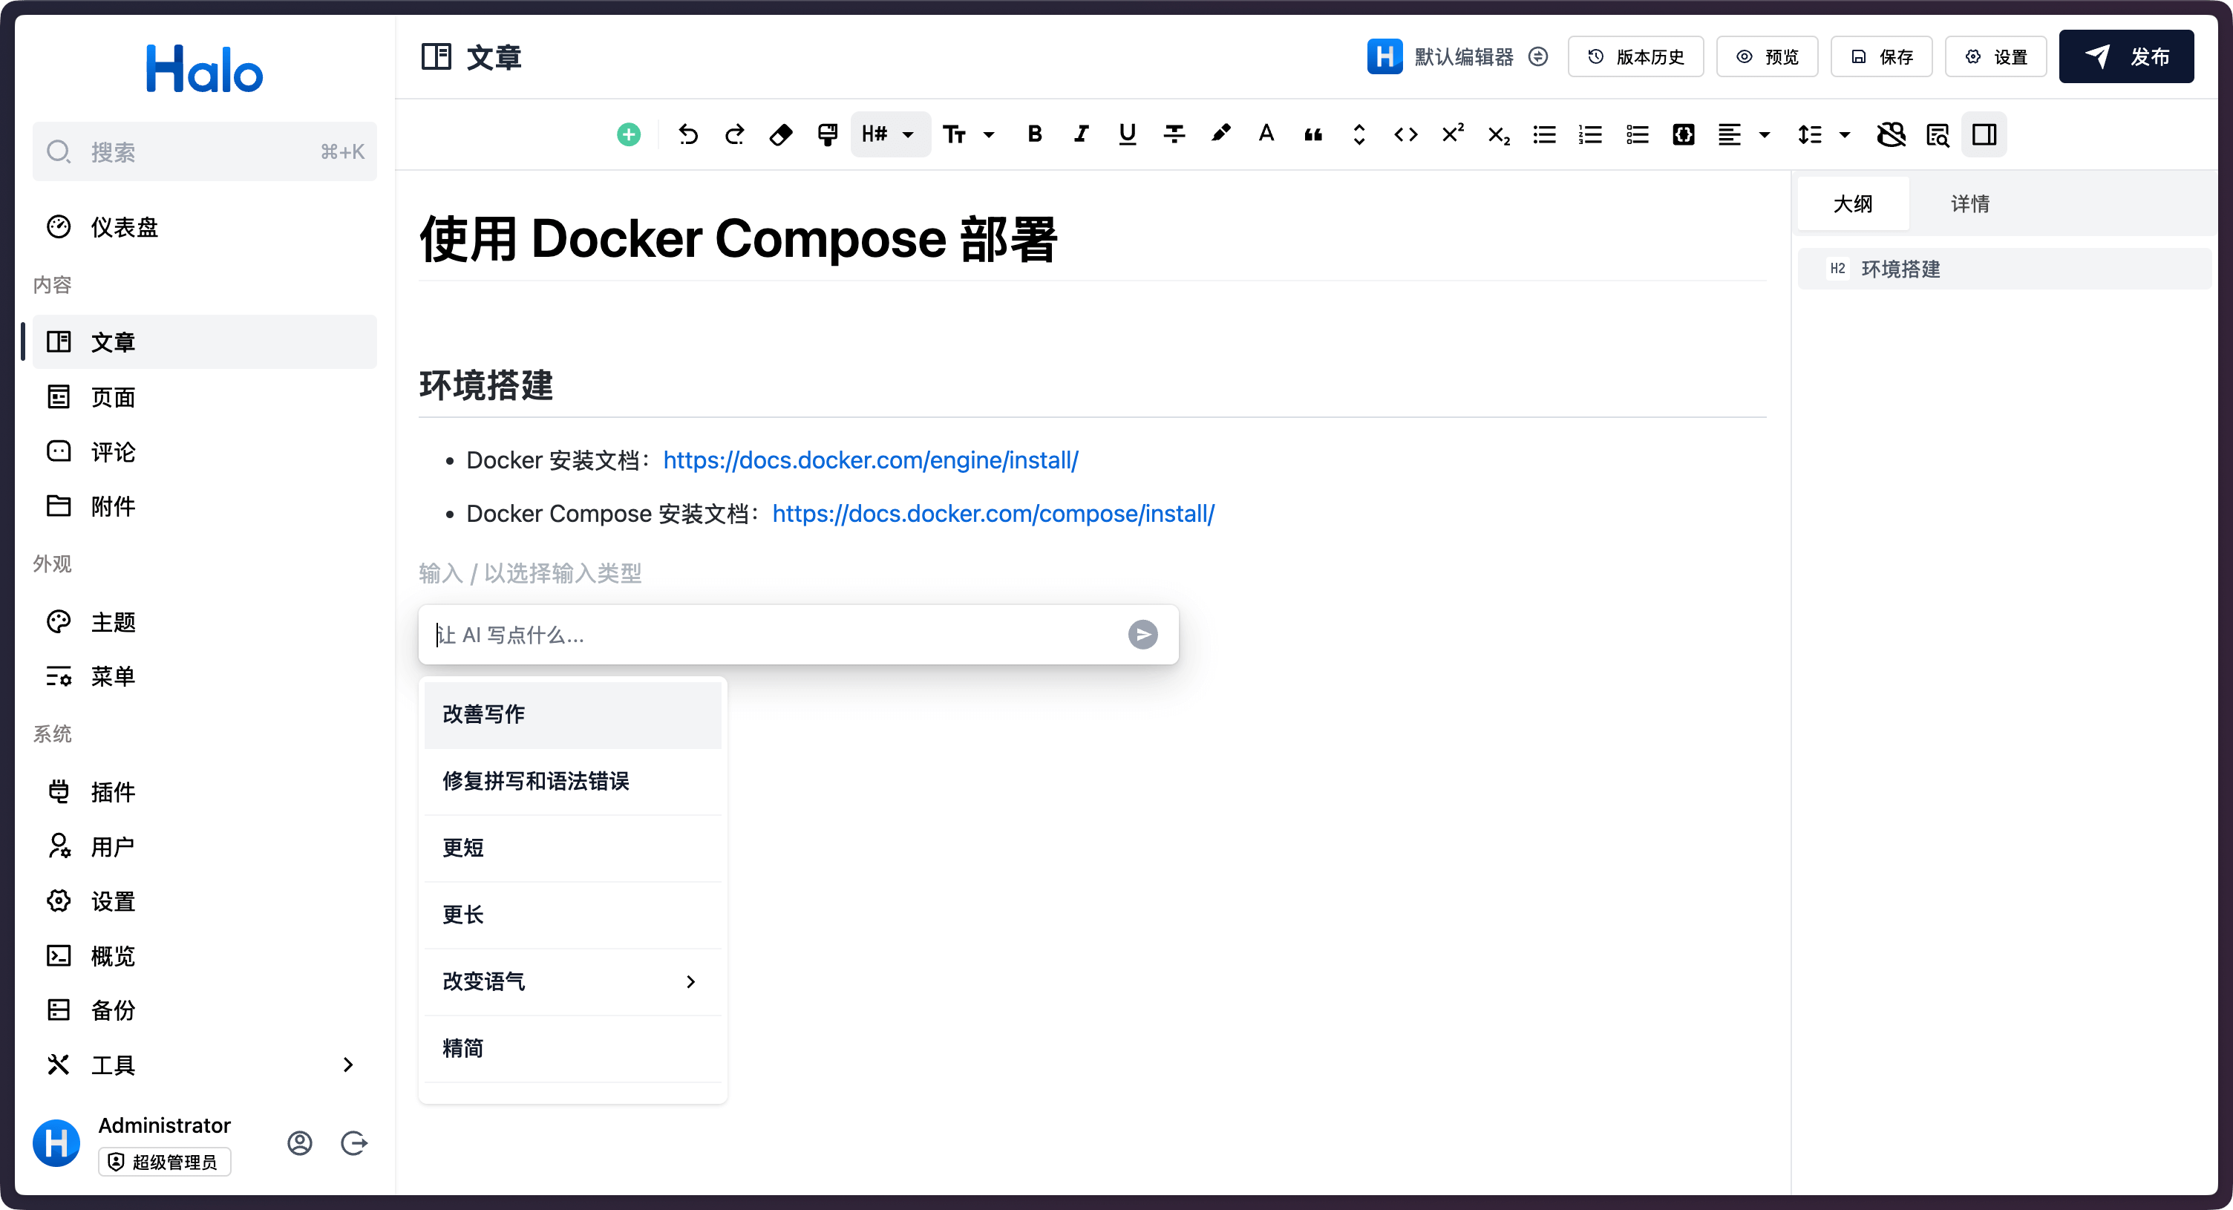Switch editor via default editor swap icon
Viewport: 2233px width, 1210px height.
pos(1539,56)
